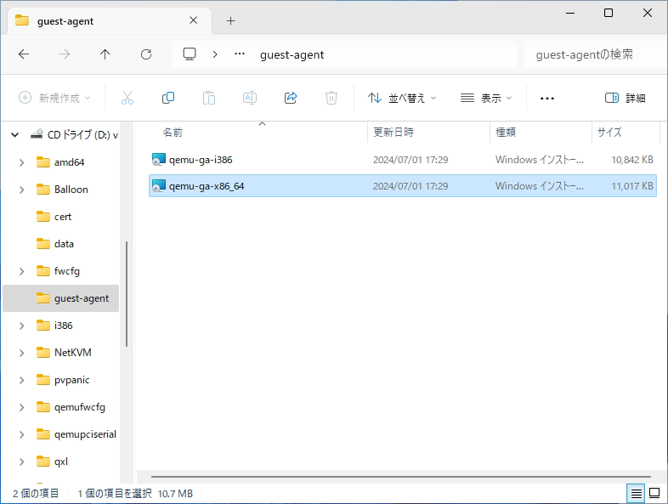The width and height of the screenshot is (668, 504).
Task: Expand the qemupciserial folder node
Action: [22, 434]
